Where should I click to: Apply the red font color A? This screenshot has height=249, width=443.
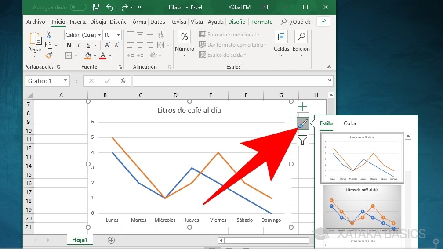tap(103, 56)
